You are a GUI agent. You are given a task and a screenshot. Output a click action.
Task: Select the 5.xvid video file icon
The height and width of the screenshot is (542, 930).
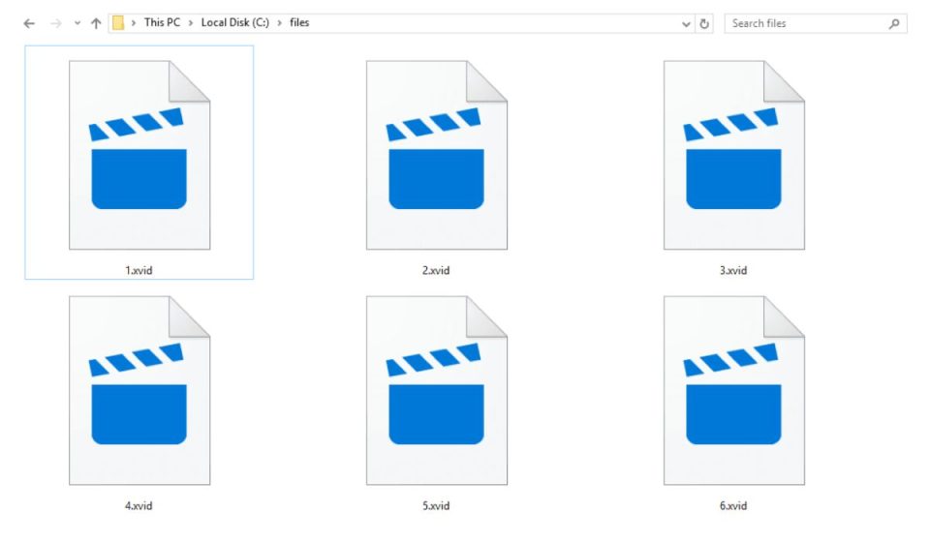pos(437,390)
